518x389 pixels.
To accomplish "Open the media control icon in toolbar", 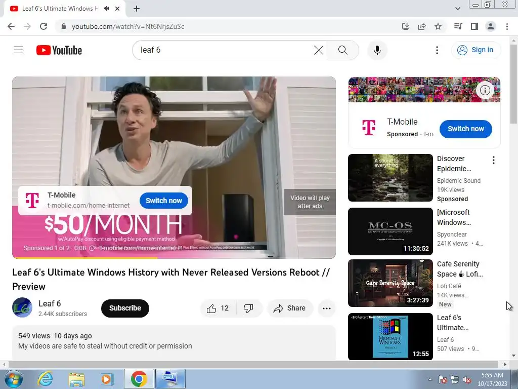I will pos(458,26).
